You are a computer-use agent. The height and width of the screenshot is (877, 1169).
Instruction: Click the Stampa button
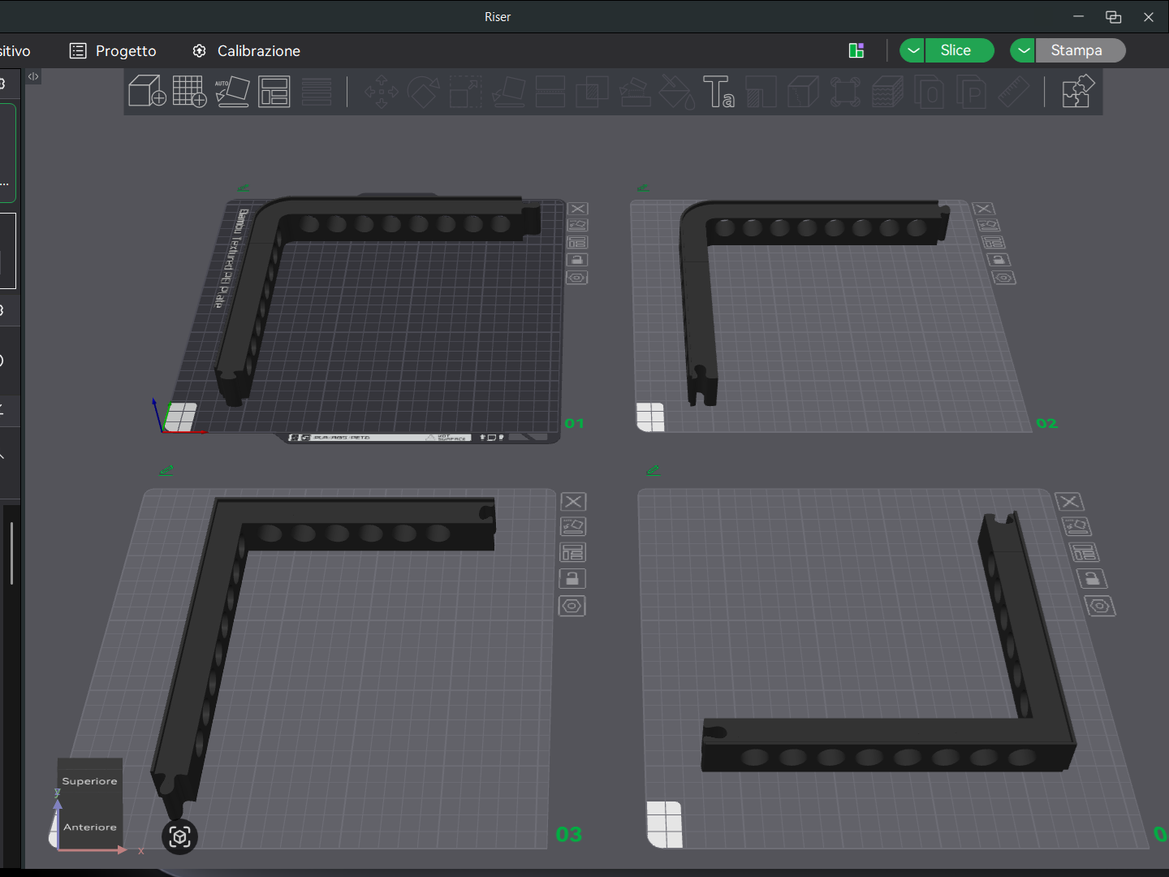1080,50
